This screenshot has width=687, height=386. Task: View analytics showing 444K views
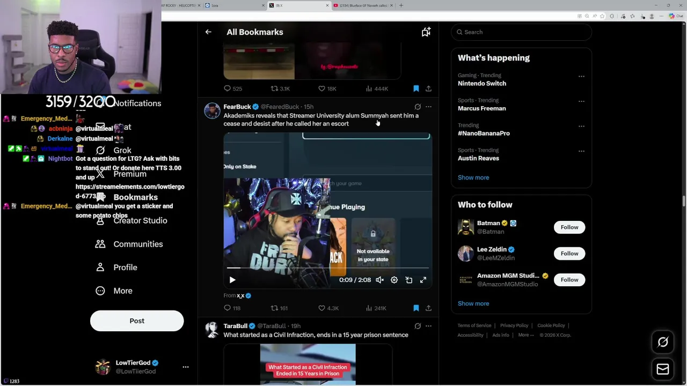pos(377,88)
